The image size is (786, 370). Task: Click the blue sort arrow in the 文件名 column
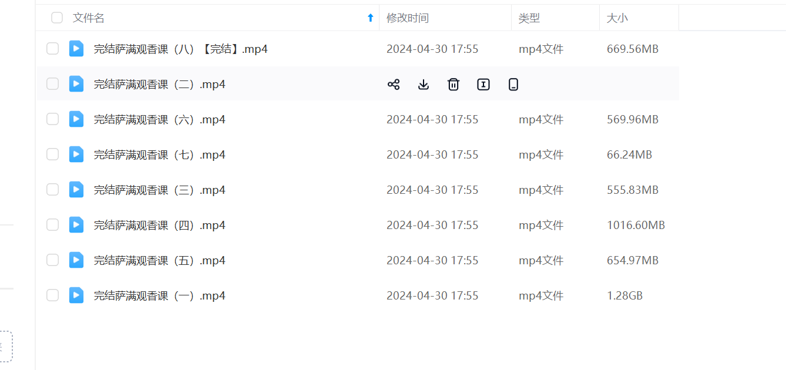pyautogui.click(x=370, y=18)
